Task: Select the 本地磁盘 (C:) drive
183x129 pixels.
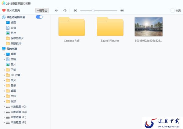Action: [x=16, y=107]
